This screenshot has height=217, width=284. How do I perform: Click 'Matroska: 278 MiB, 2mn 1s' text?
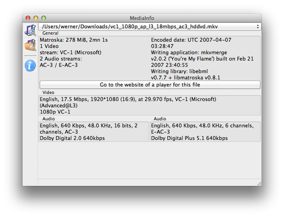tap(74, 40)
